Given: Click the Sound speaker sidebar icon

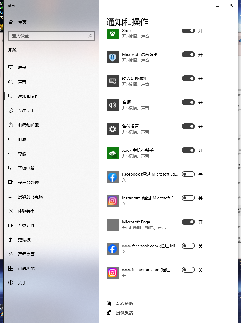Looking at the screenshot, I should [x=11, y=82].
